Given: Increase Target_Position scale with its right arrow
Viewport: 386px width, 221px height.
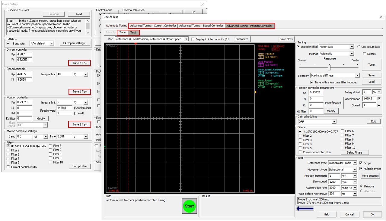Looking at the screenshot, I should tap(261, 56).
